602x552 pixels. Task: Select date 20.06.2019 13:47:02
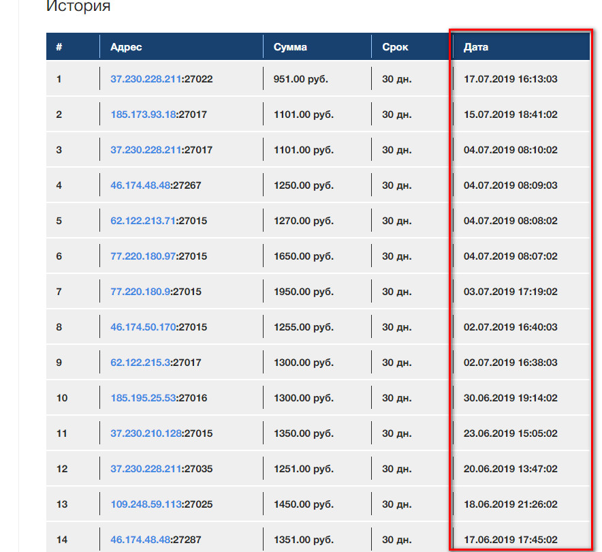[x=510, y=469]
